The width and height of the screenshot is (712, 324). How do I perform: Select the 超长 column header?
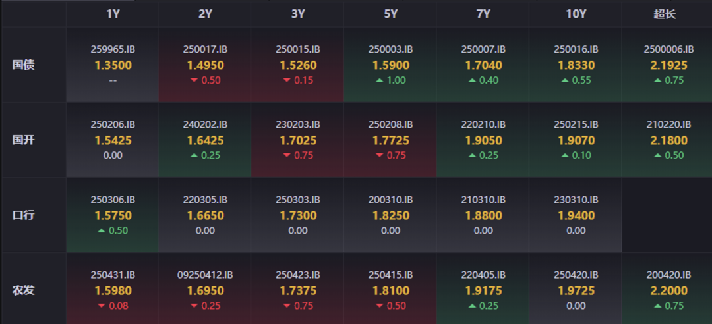(665, 14)
